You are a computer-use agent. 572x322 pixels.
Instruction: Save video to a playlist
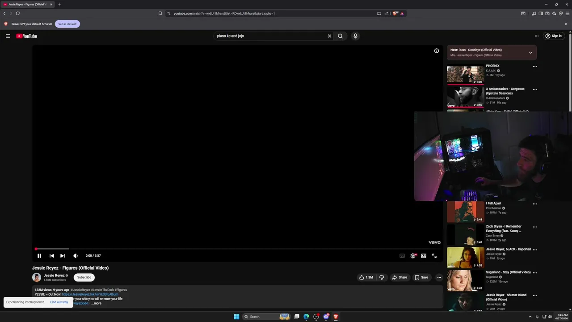point(421,277)
